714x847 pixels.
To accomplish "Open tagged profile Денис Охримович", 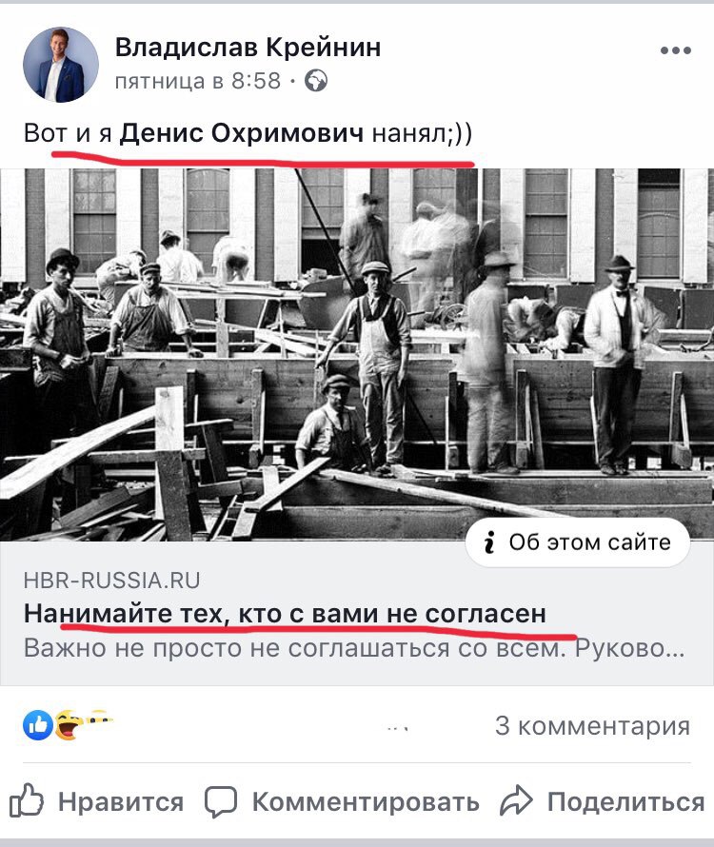I will (x=242, y=133).
